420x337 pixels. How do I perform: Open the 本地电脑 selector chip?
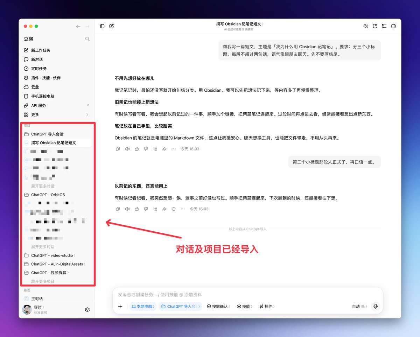(143, 306)
